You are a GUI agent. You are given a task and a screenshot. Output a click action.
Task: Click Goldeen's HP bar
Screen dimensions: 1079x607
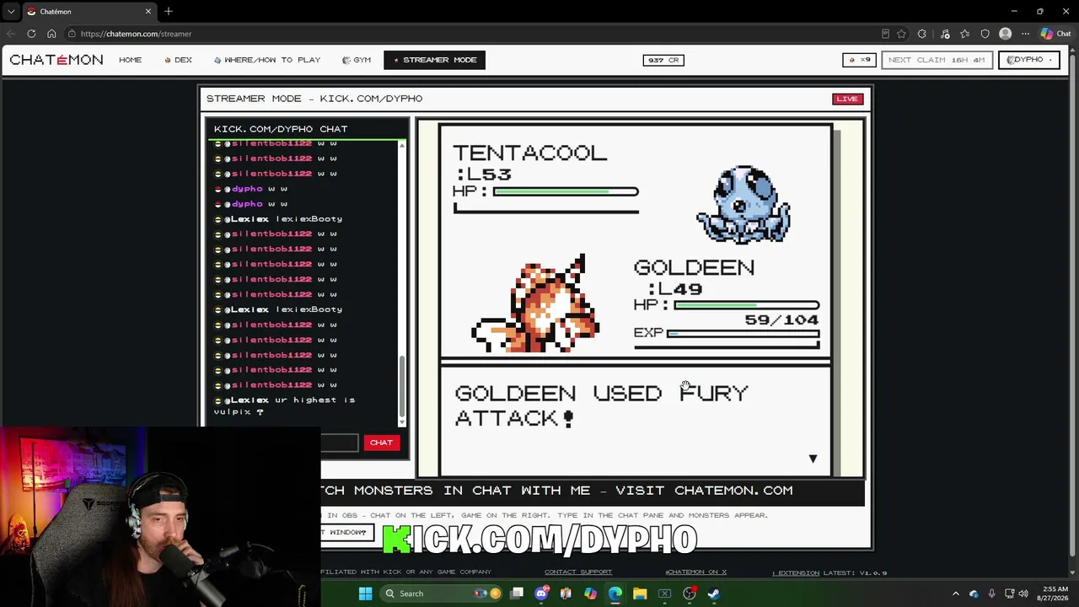point(747,305)
